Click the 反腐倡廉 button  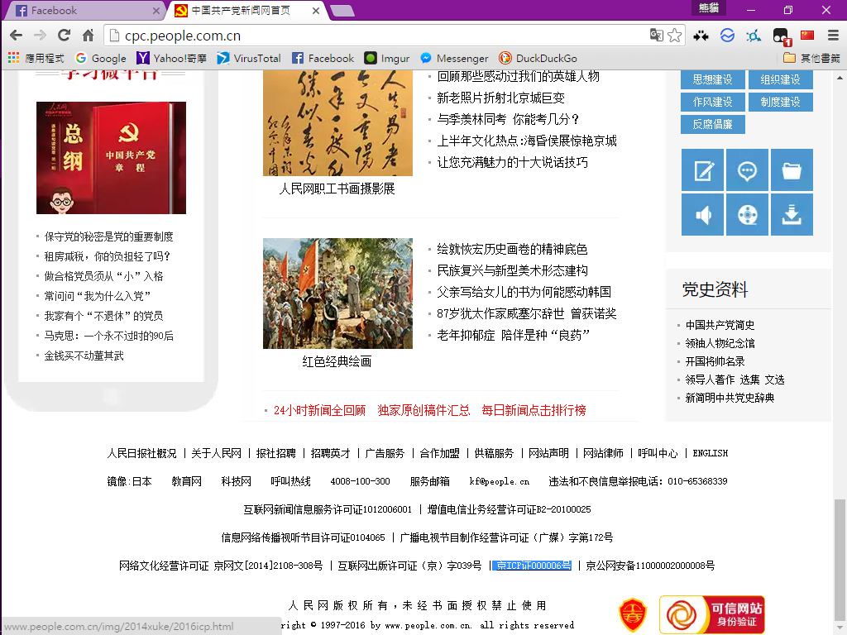712,124
